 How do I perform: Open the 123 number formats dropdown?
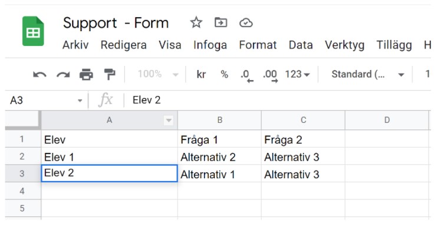pos(297,74)
